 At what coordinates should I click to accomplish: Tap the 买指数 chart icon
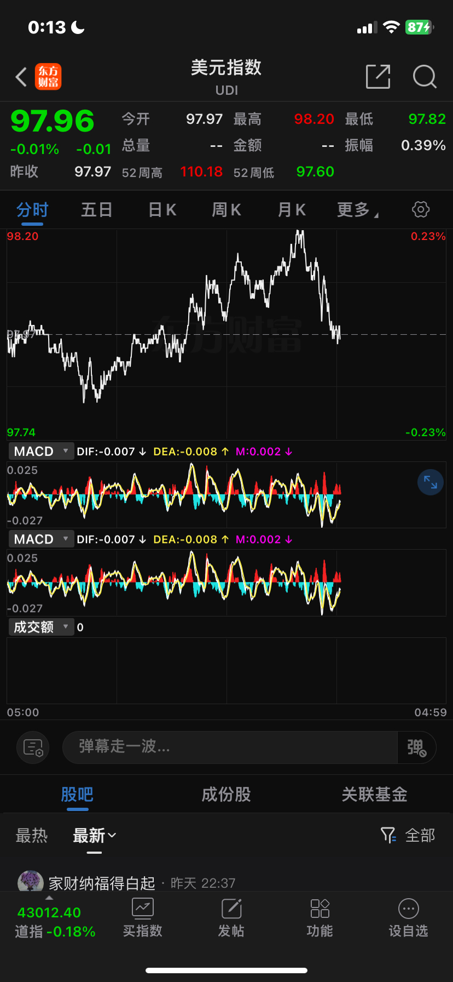[x=143, y=908]
